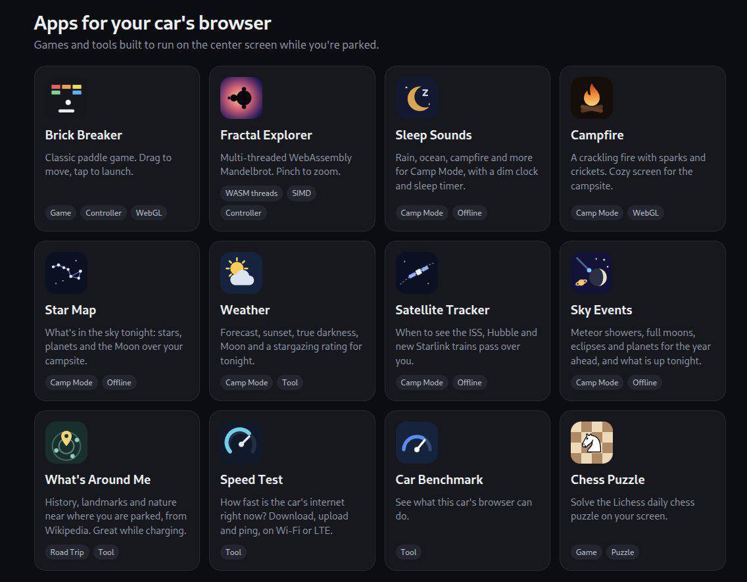Click Camp Mode tag on Star Map

tap(72, 383)
